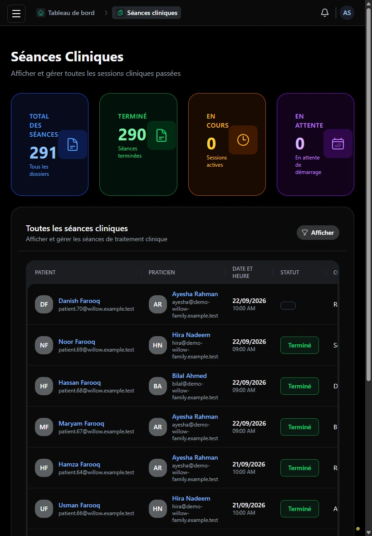Click the DF avatar for Danish Farooq
This screenshot has width=372, height=536.
point(44,304)
